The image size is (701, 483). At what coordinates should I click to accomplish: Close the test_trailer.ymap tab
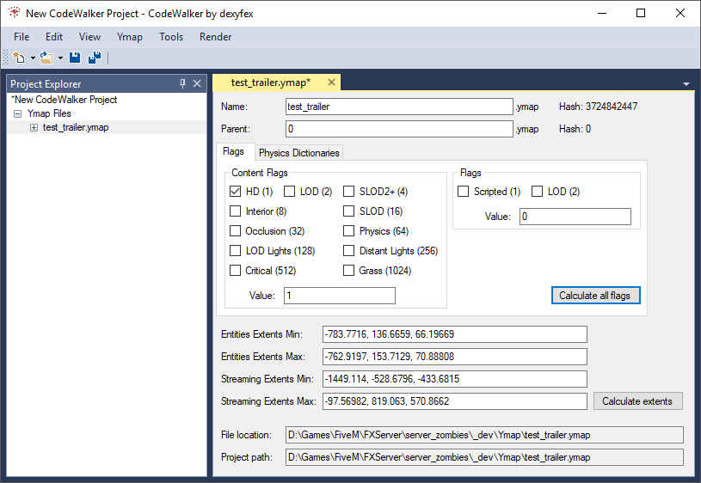pos(330,83)
